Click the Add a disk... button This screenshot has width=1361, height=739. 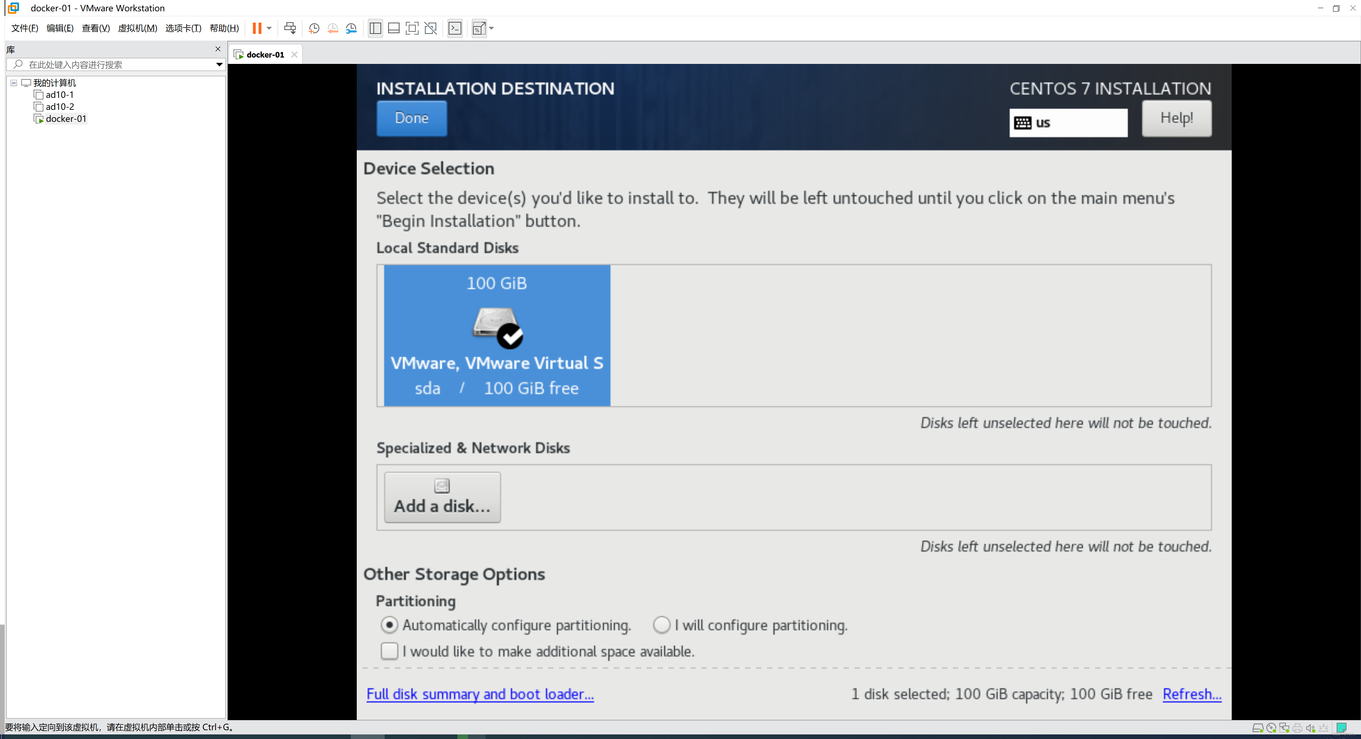click(x=442, y=497)
